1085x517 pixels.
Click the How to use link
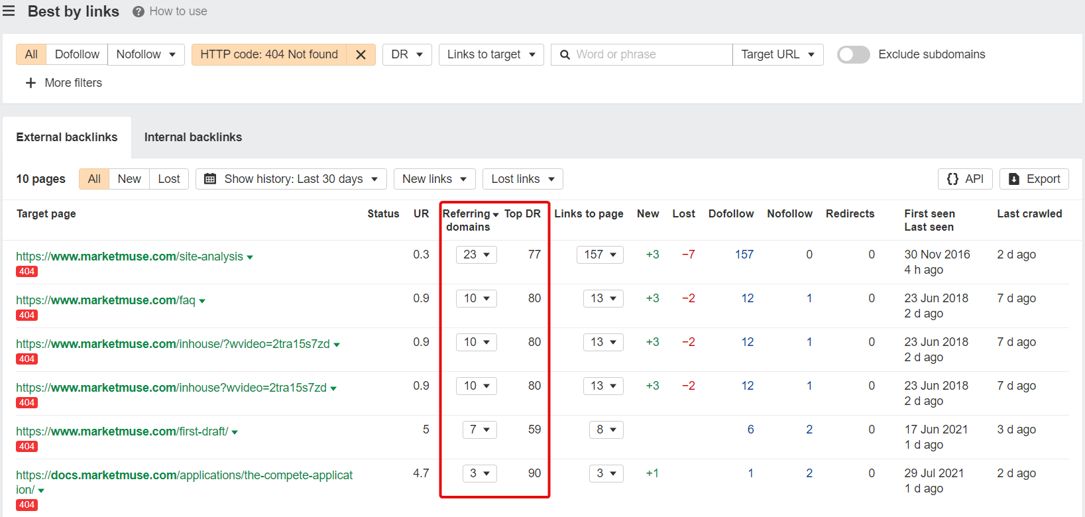178,11
